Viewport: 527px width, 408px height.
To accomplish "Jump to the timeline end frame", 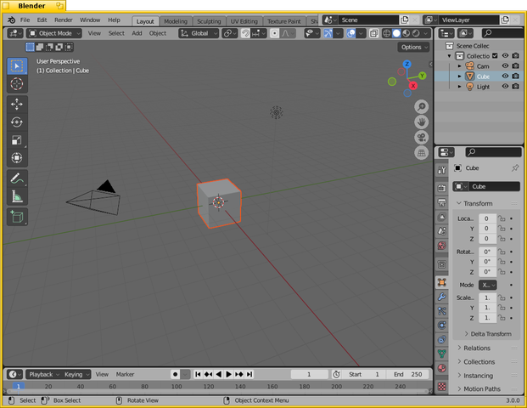I will [x=249, y=374].
